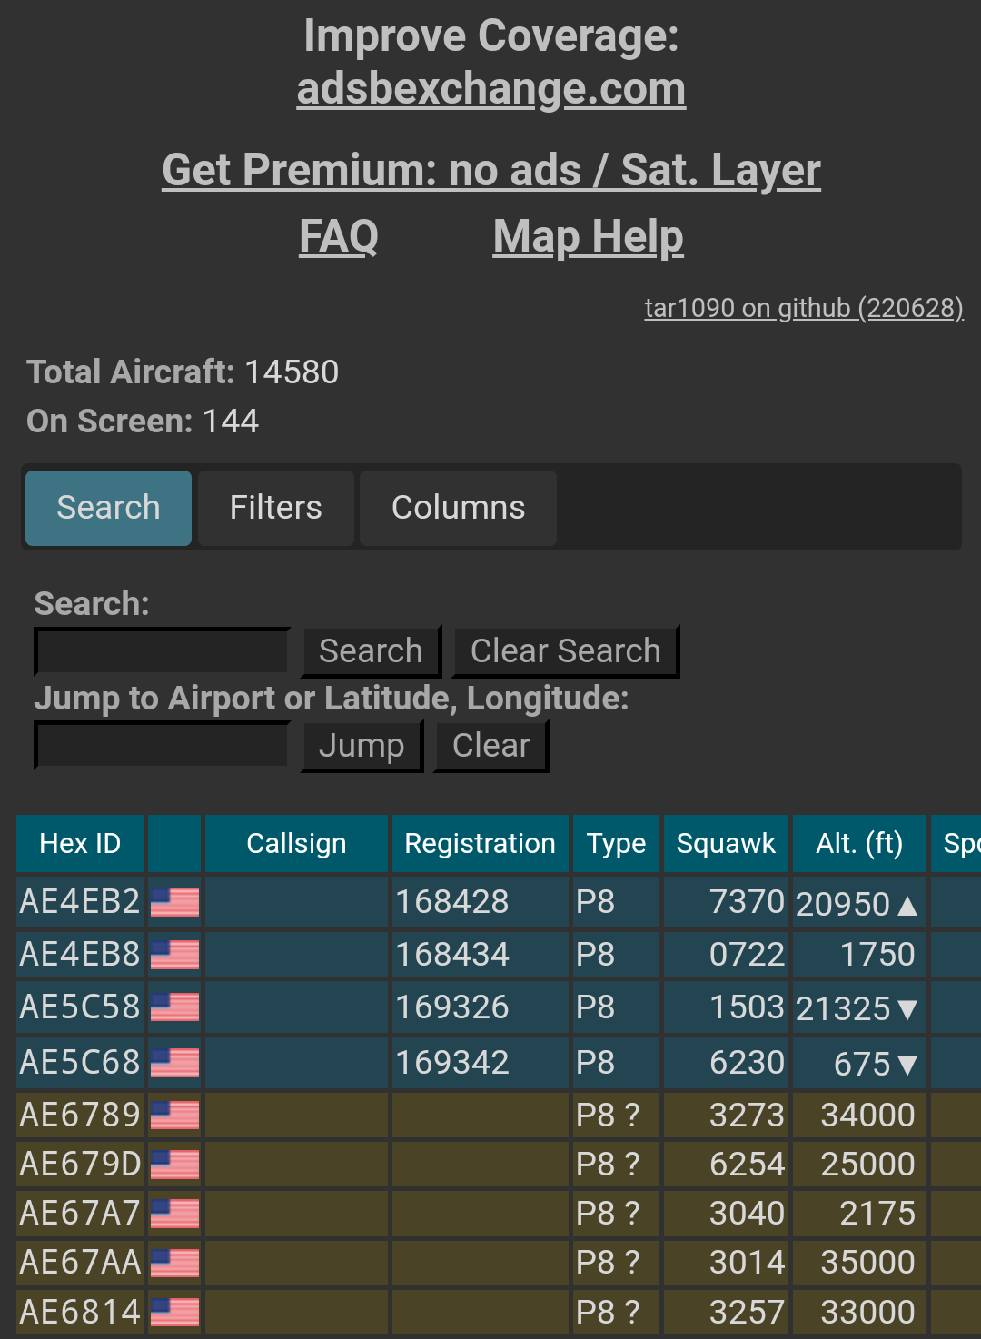Sort table by Callsign column header
The image size is (981, 1339).
click(x=297, y=844)
